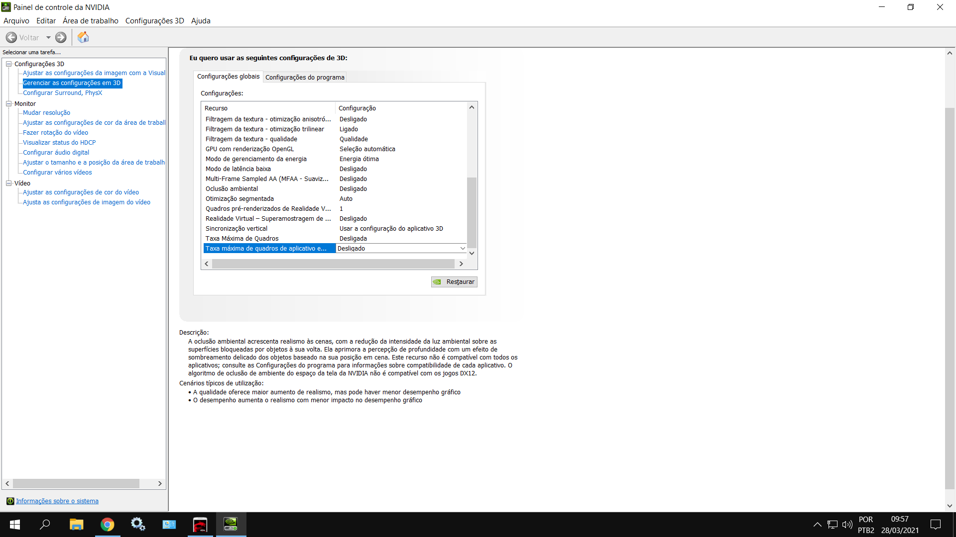The width and height of the screenshot is (956, 537).
Task: Open the red application icon in the taskbar
Action: (x=200, y=525)
